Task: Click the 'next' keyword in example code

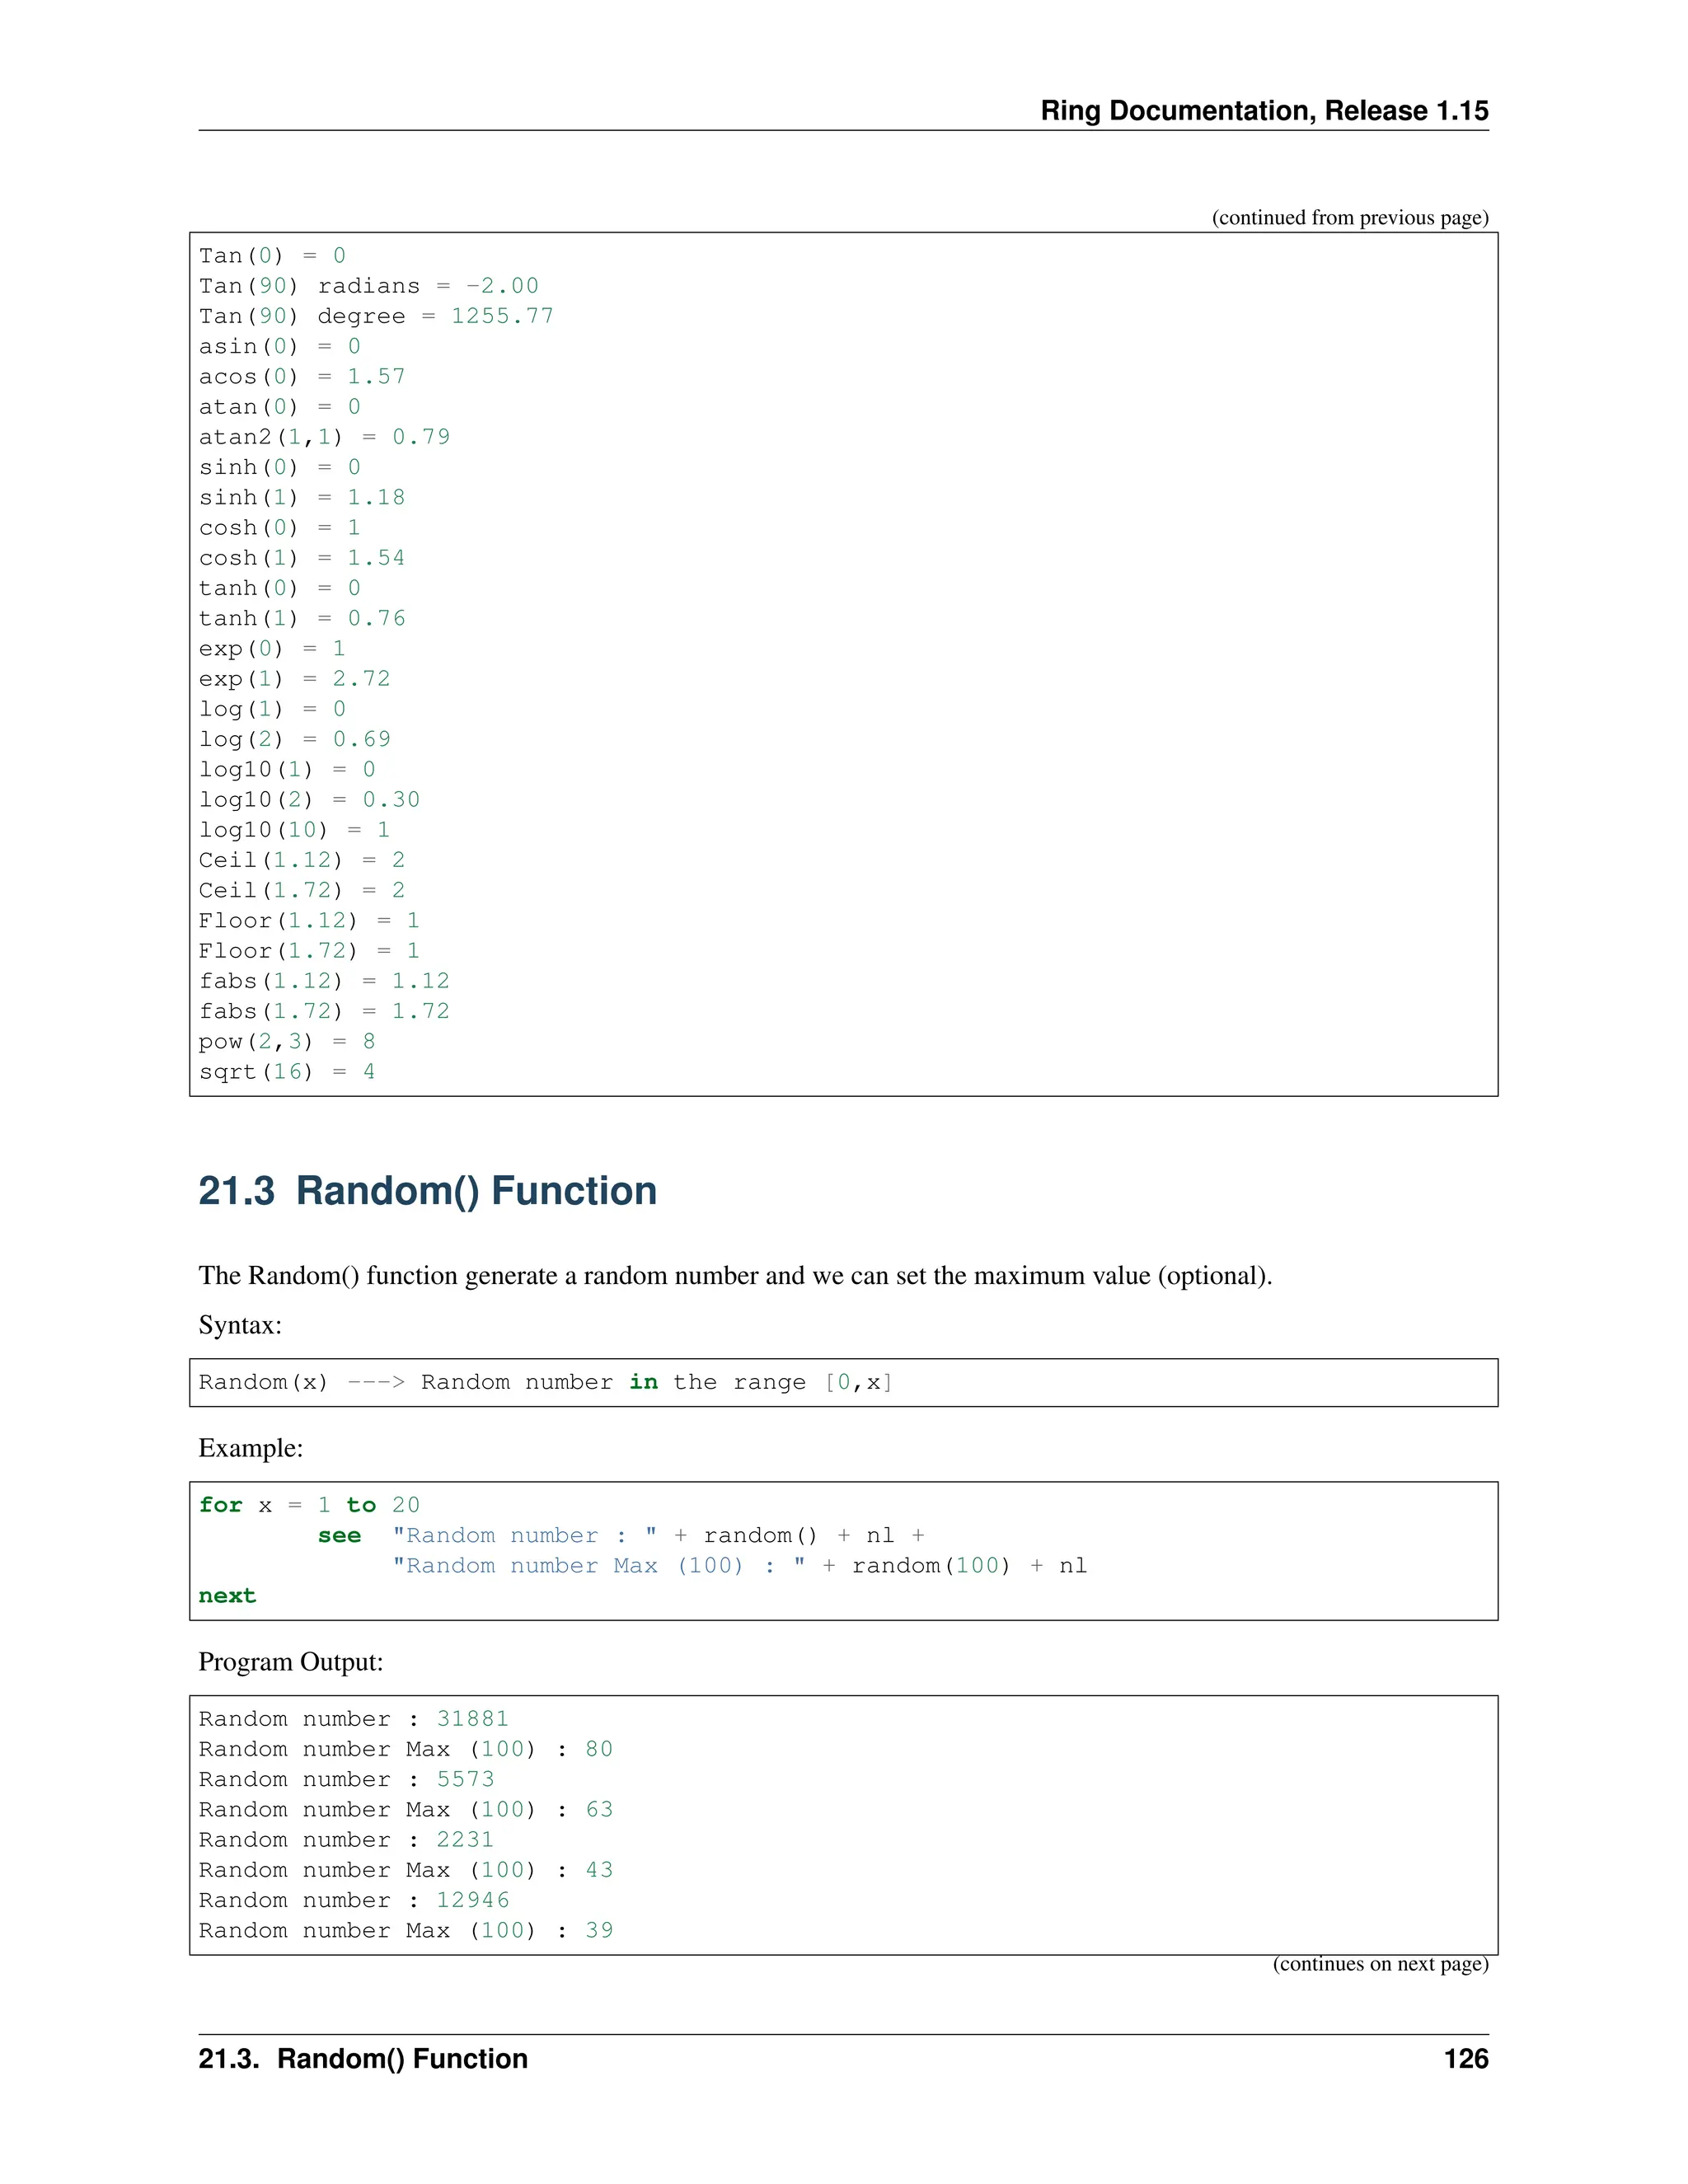Action: pyautogui.click(x=227, y=1596)
